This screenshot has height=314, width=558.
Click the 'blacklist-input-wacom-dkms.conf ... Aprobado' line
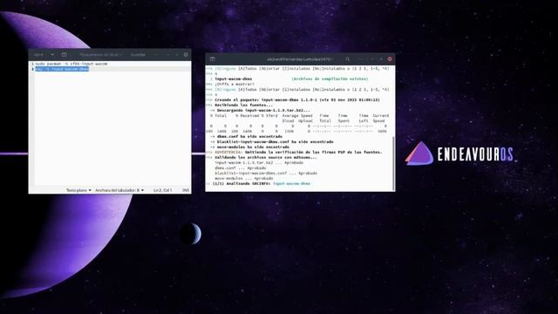[x=266, y=173]
